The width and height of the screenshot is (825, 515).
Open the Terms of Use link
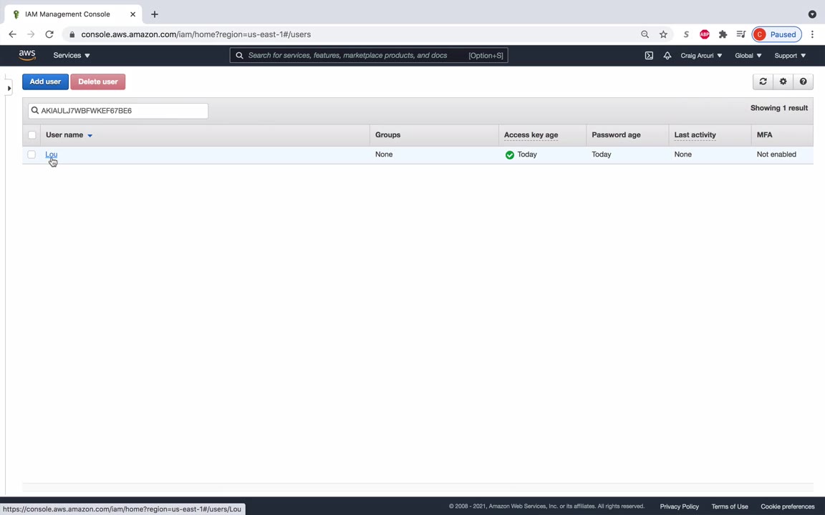[730, 506]
